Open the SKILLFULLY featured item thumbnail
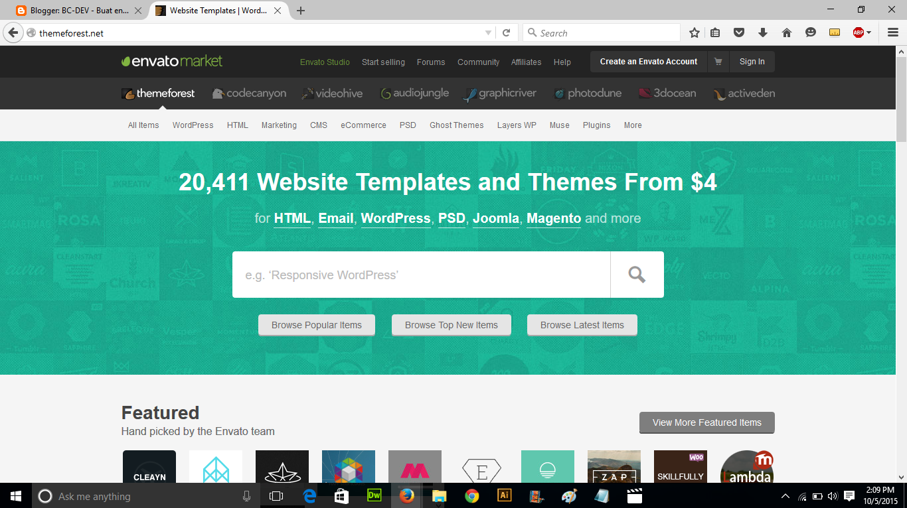 tap(681, 467)
